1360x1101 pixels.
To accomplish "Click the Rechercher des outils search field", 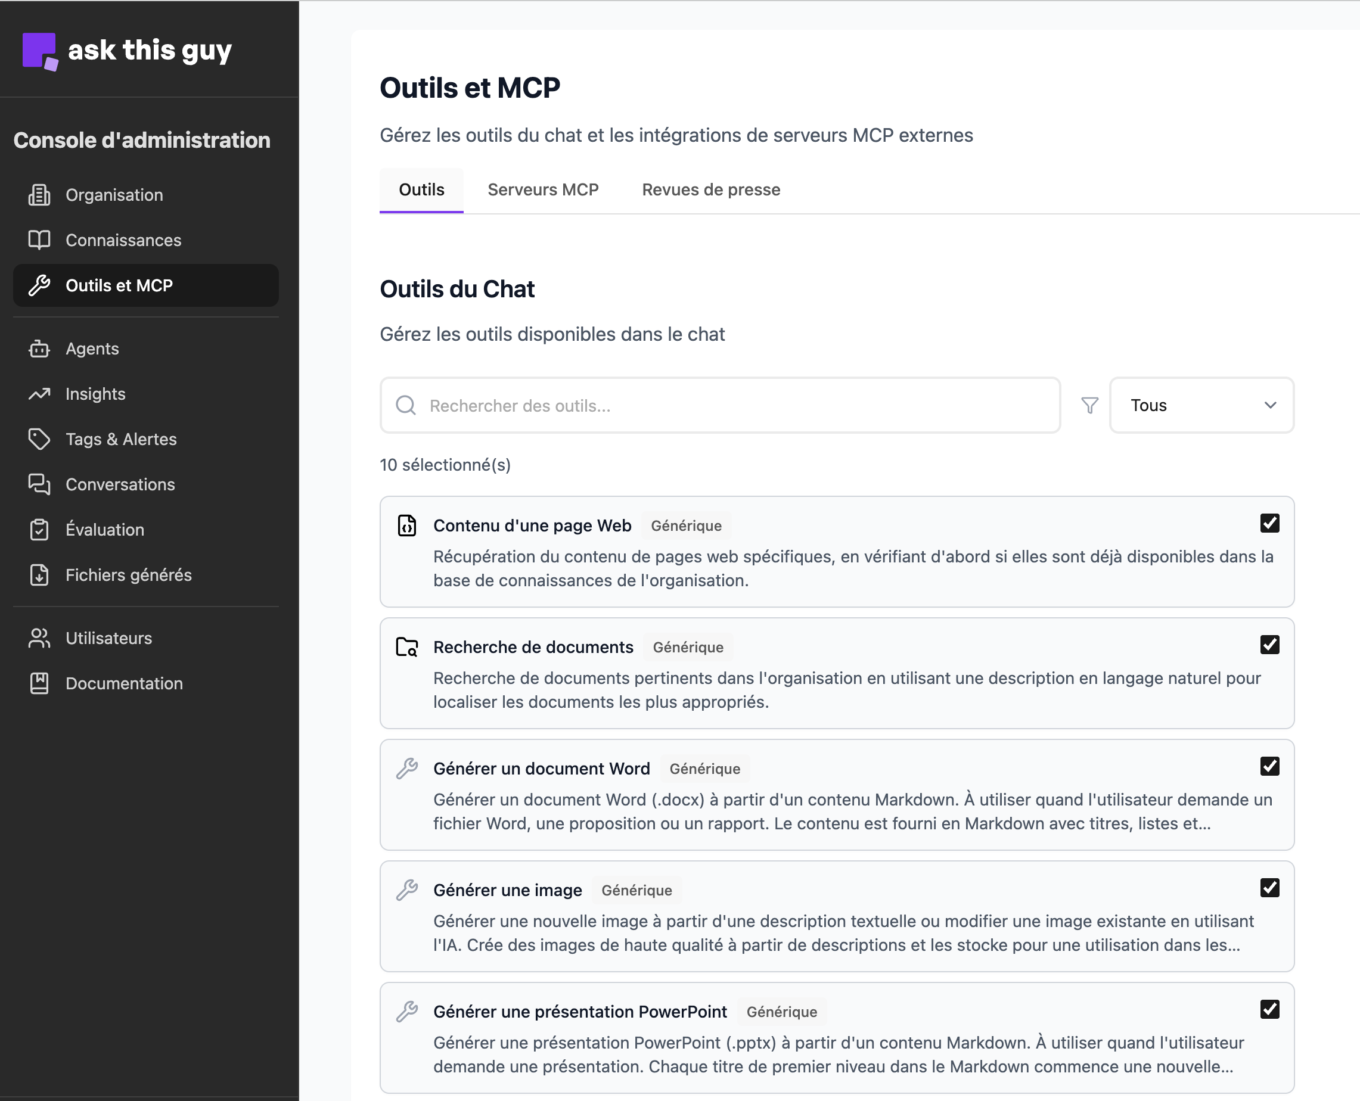I will tap(698, 405).
